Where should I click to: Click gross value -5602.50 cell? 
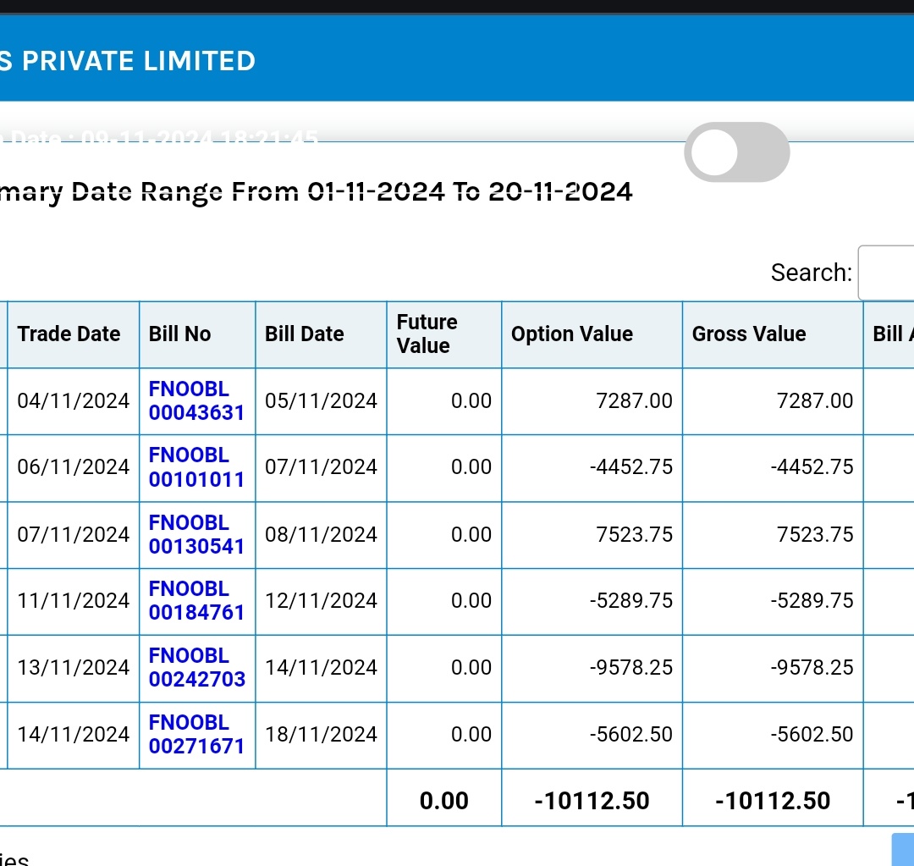(x=773, y=735)
